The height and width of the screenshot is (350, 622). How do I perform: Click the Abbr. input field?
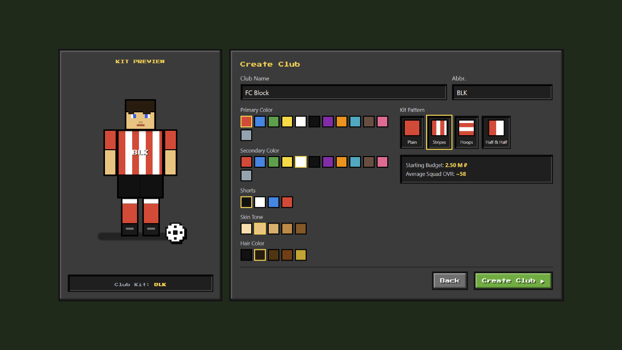pyautogui.click(x=502, y=92)
